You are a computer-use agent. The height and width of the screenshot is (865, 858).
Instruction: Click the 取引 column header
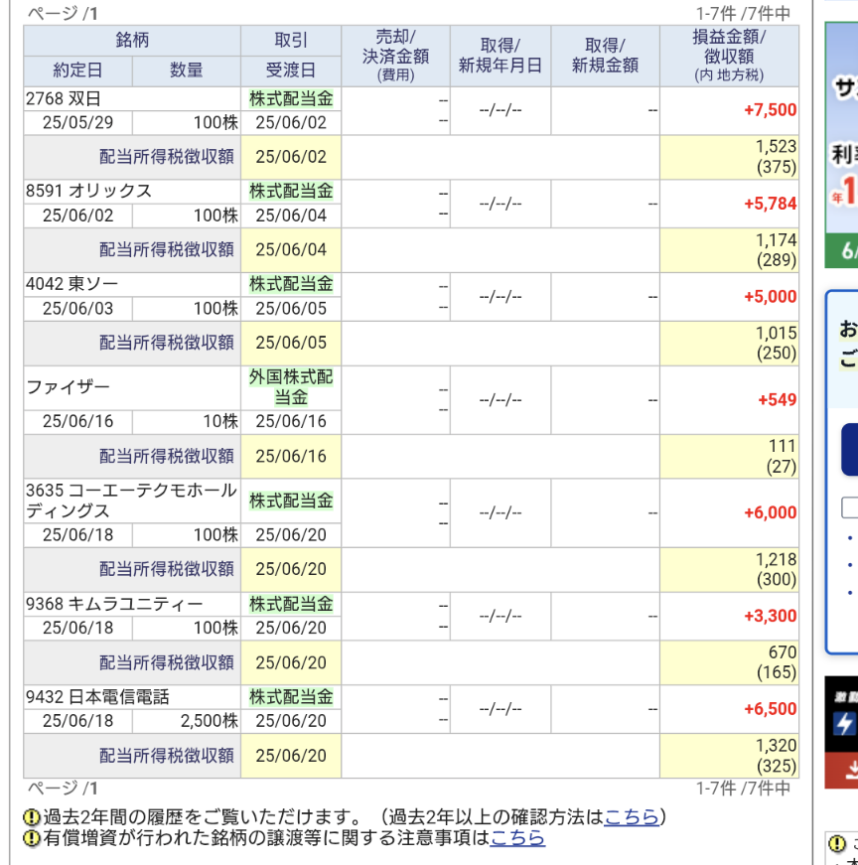tap(291, 41)
